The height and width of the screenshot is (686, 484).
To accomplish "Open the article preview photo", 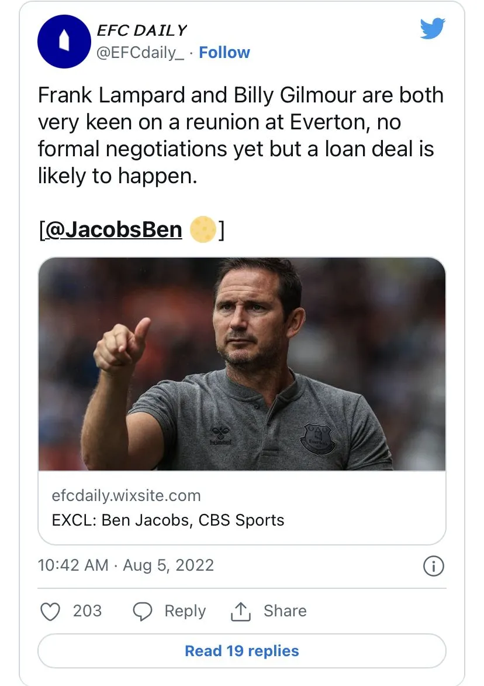I will tap(242, 363).
